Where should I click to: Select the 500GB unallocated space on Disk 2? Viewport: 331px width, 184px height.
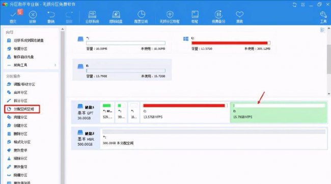(x=214, y=138)
